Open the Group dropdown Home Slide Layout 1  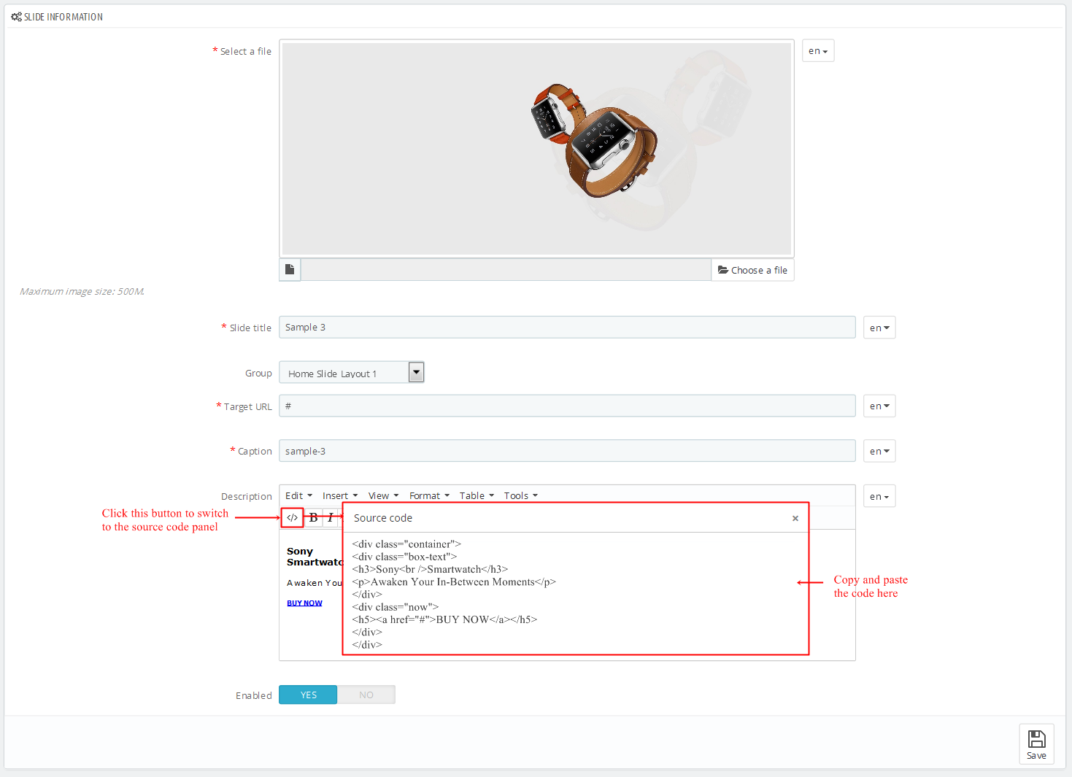coord(352,373)
